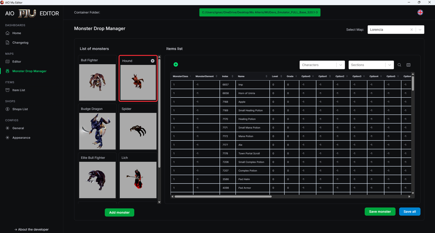This screenshot has height=233, width=435.
Task: Click the Item List sidebar icon
Action: click(x=7, y=90)
